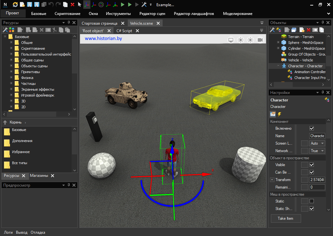The image size is (333, 236).
Task: Expand the Sphere - MeshInSpace tree node
Action: [278, 43]
